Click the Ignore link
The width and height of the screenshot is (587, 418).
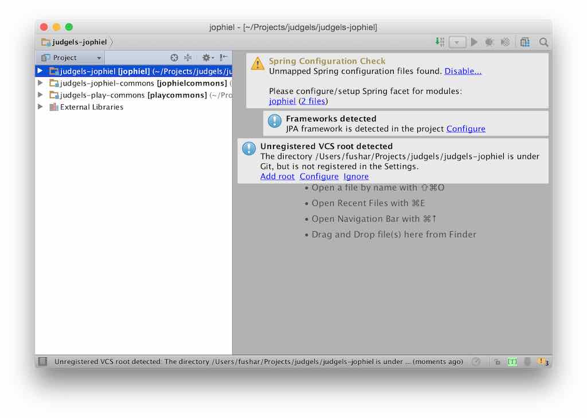pyautogui.click(x=356, y=176)
